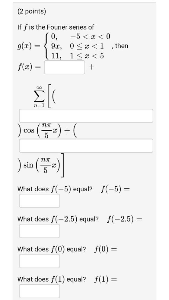Click the f(−2.5) answer field
169x300 pixels.
click(x=40, y=231)
